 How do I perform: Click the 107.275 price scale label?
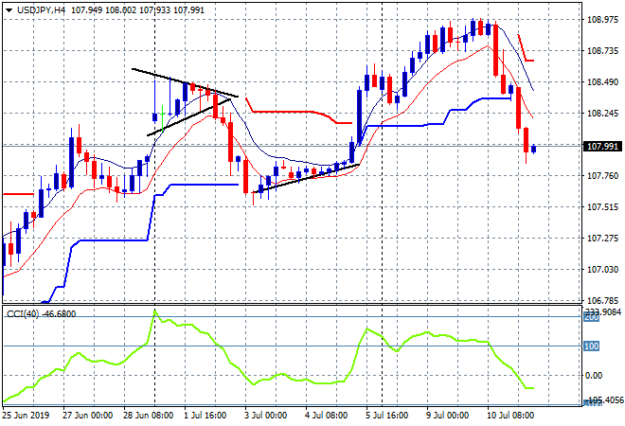(602, 239)
